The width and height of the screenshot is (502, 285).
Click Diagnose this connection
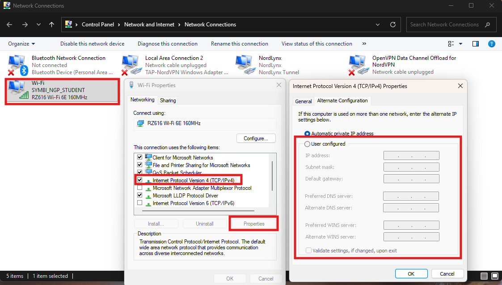(x=168, y=44)
